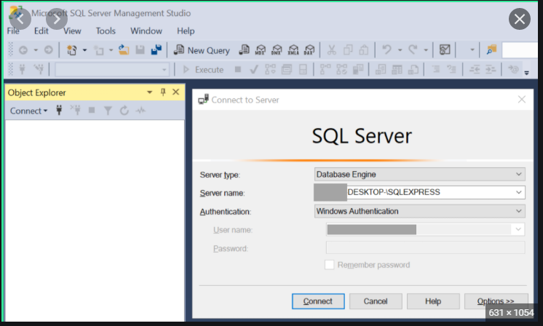Screen dimensions: 543x326
Task: Open the Server type dropdown
Action: 519,174
